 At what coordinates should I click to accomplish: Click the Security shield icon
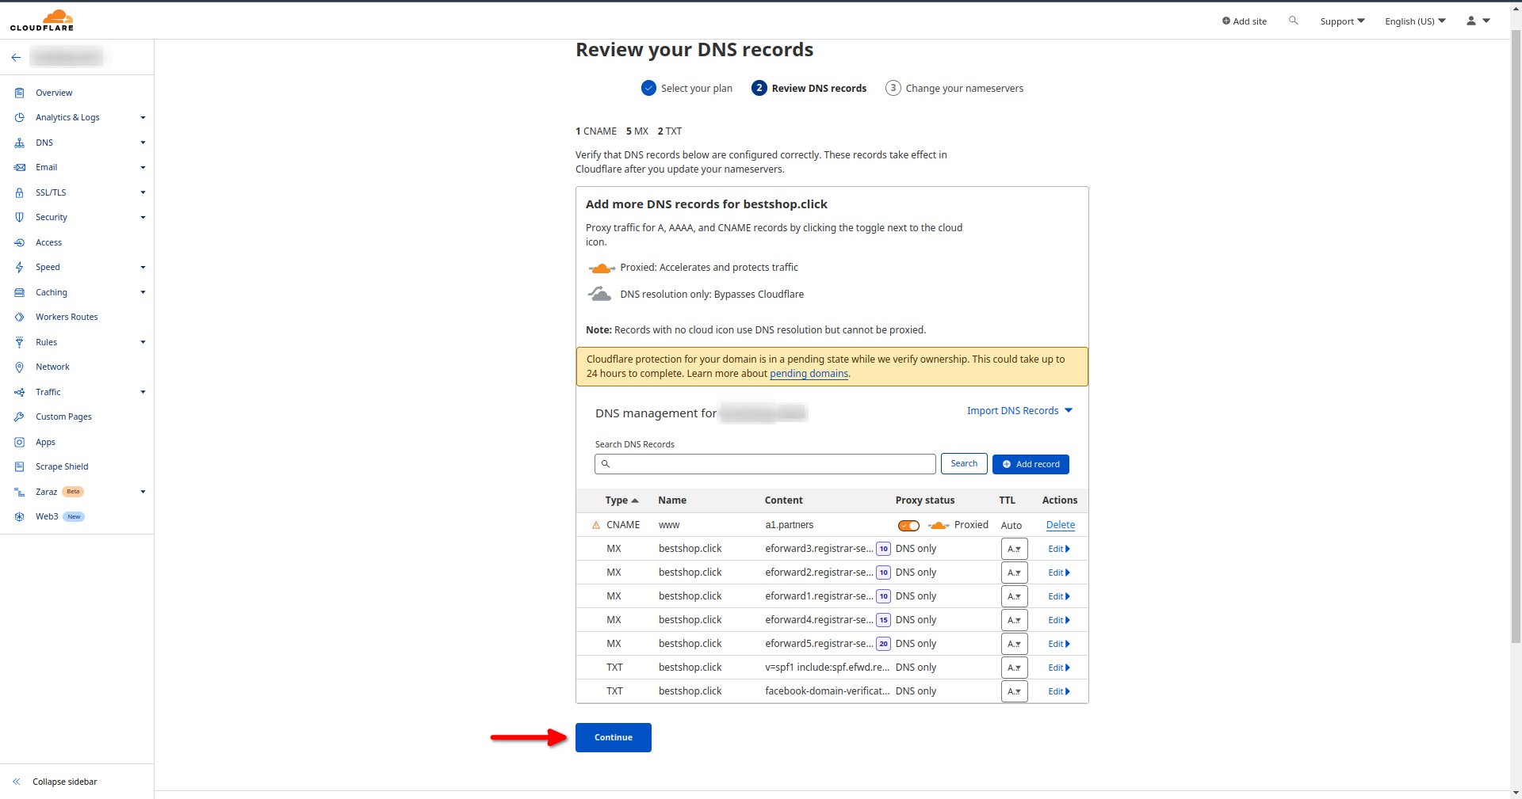20,217
